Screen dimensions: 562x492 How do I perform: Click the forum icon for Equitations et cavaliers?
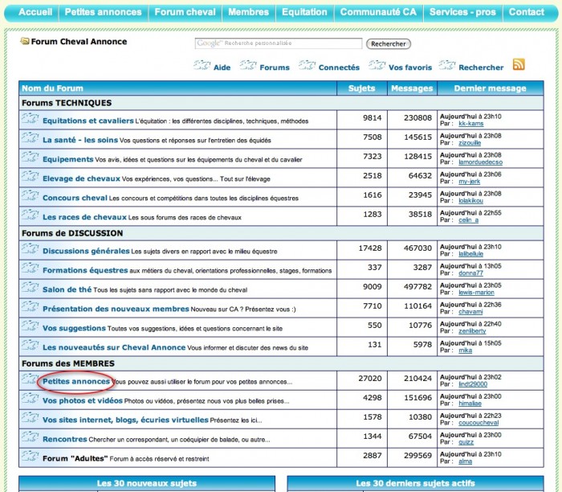(30, 118)
